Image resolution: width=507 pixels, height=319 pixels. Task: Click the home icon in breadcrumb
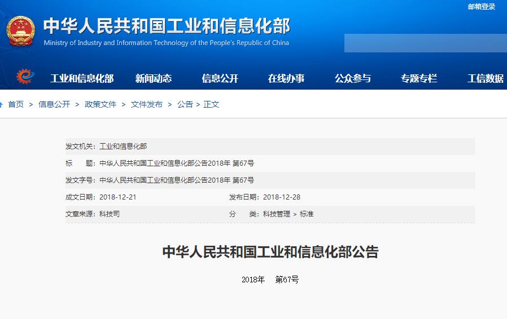[1, 104]
